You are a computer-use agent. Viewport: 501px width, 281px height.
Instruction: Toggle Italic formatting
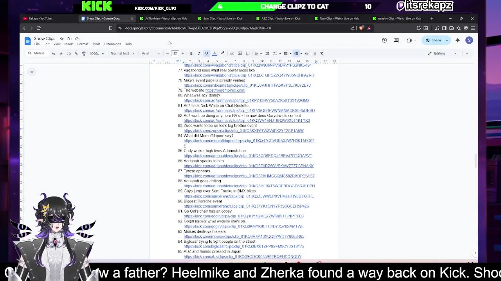tap(199, 53)
